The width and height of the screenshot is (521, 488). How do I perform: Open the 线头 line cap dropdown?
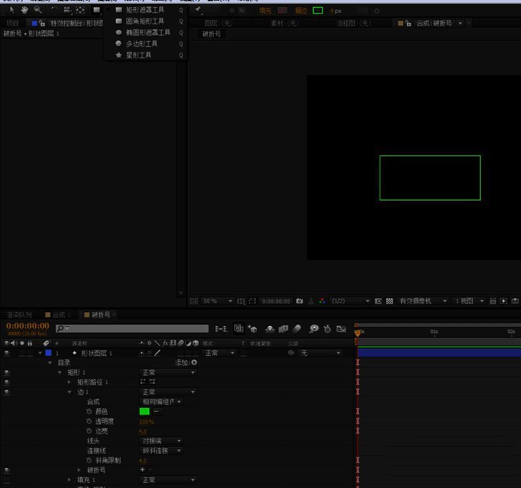point(162,441)
